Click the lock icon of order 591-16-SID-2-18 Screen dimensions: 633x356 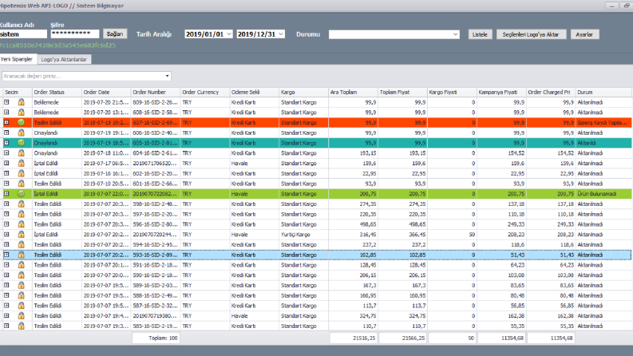21,265
